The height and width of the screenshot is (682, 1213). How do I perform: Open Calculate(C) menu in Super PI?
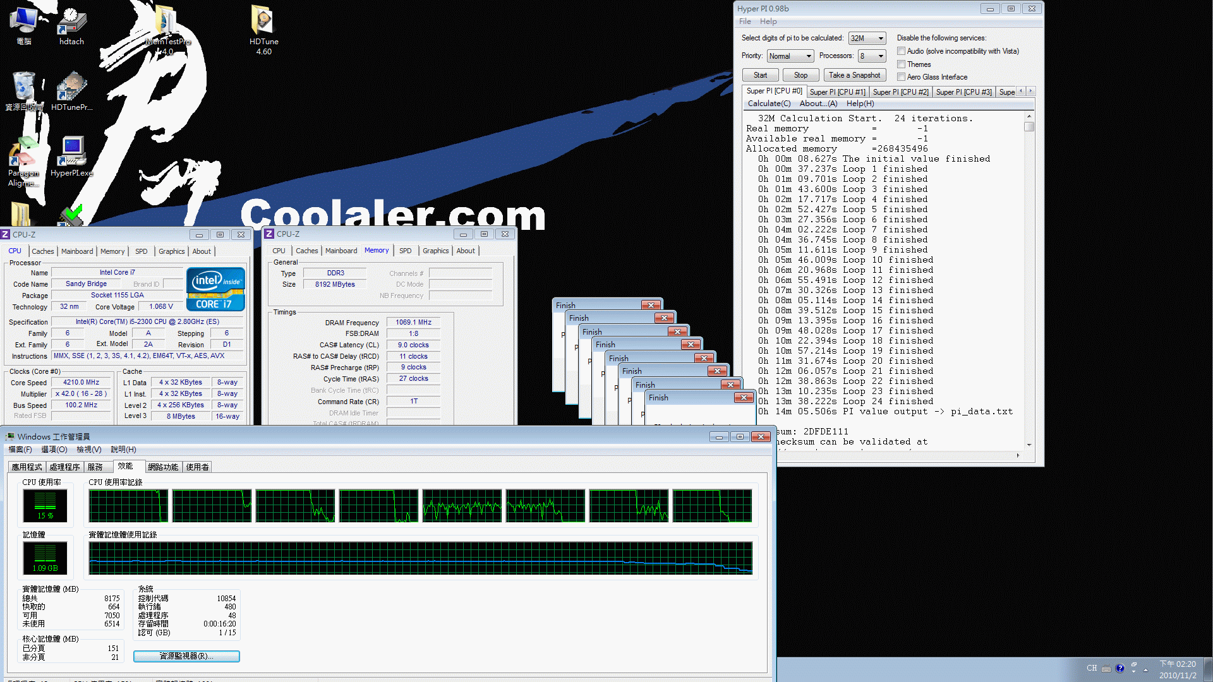pyautogui.click(x=769, y=104)
